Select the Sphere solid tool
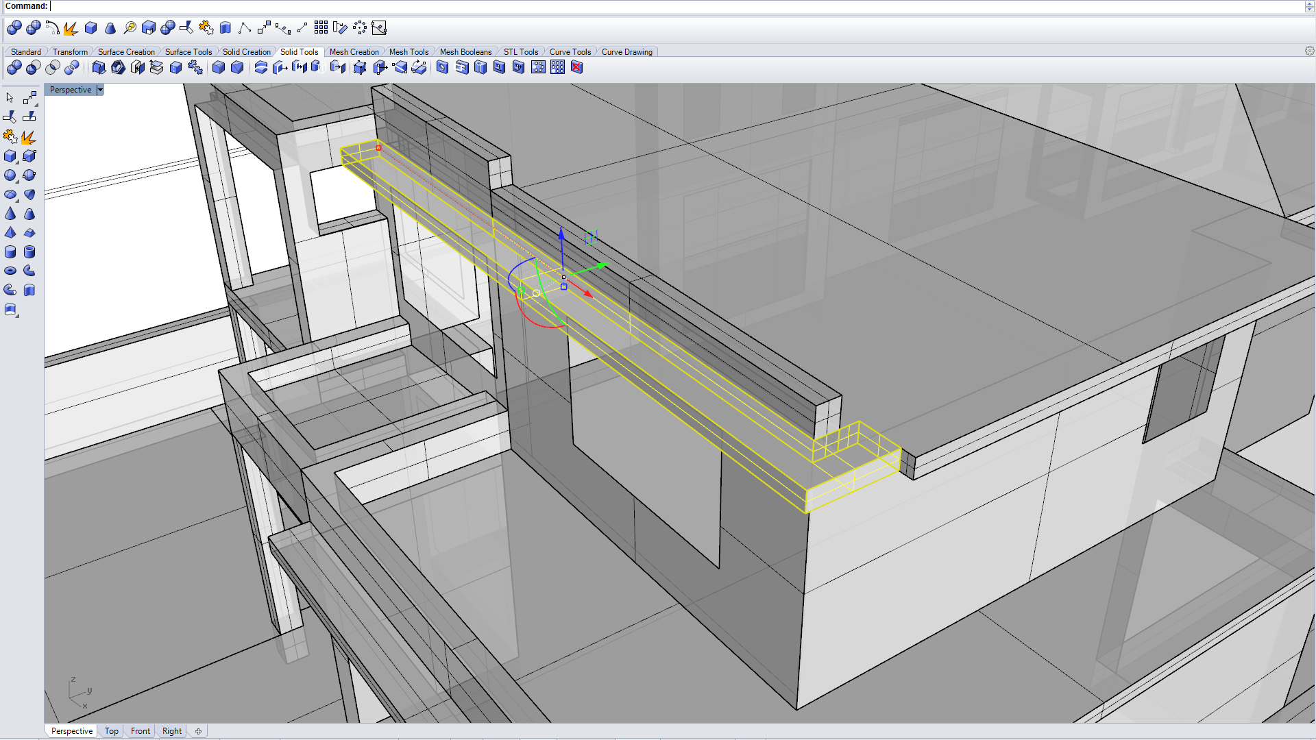Image resolution: width=1316 pixels, height=740 pixels. (10, 175)
